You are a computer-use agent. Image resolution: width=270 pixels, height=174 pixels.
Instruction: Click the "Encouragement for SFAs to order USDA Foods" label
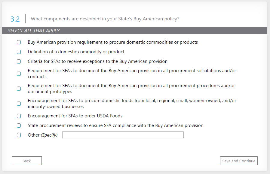75,116
